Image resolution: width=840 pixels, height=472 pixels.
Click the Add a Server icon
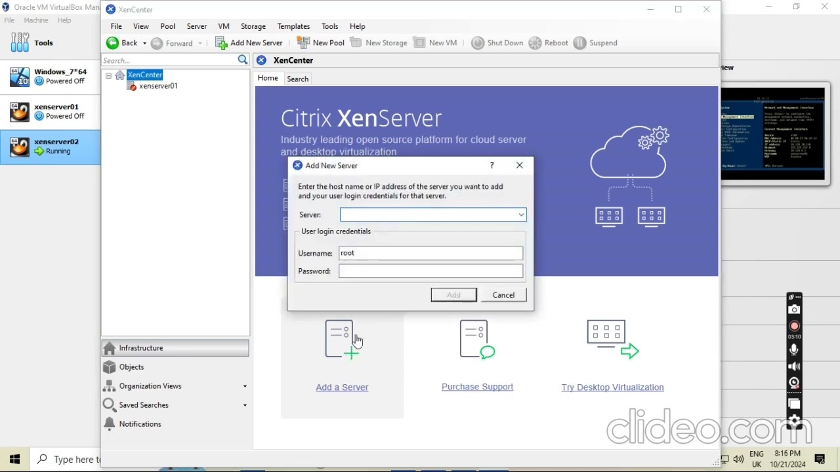click(x=342, y=340)
